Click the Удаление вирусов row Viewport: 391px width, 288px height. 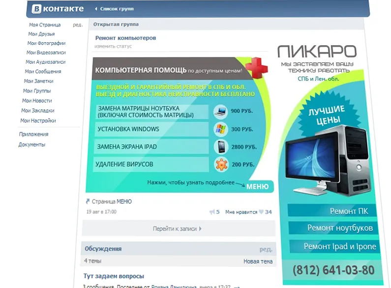point(151,164)
